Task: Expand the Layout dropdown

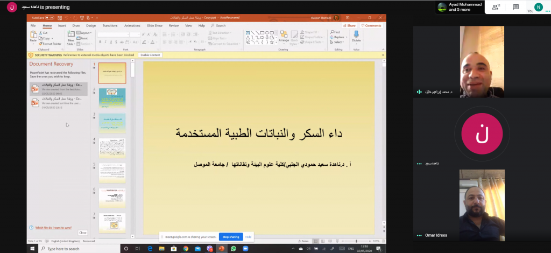Action: click(x=86, y=33)
